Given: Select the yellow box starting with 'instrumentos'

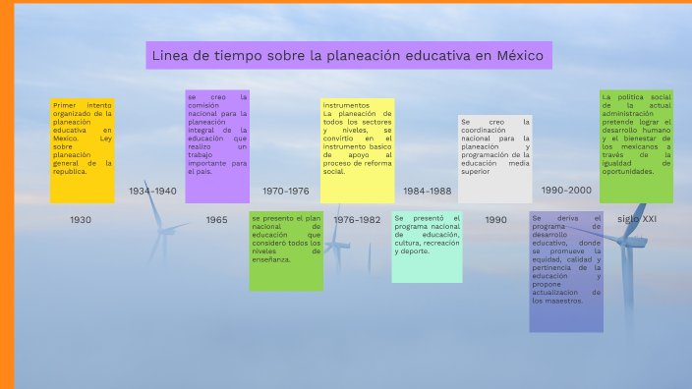Looking at the screenshot, I should (x=357, y=151).
